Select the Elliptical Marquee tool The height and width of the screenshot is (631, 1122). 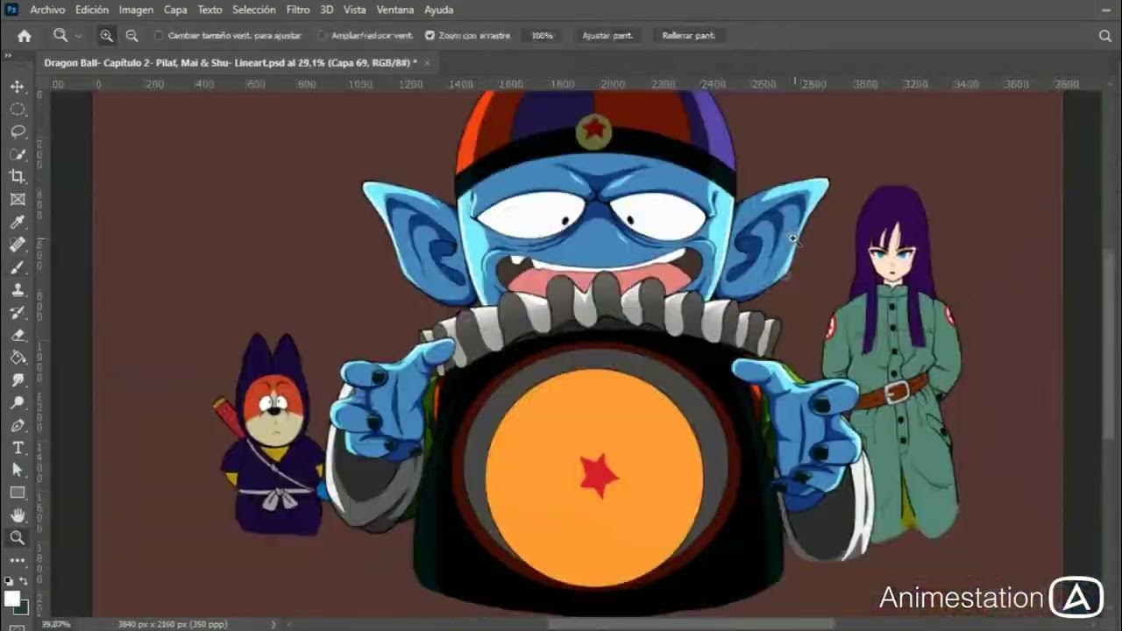pos(18,110)
